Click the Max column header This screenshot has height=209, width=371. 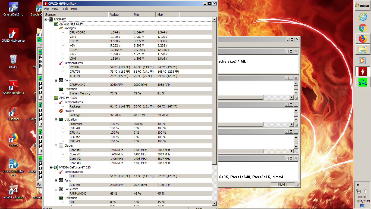[168, 15]
